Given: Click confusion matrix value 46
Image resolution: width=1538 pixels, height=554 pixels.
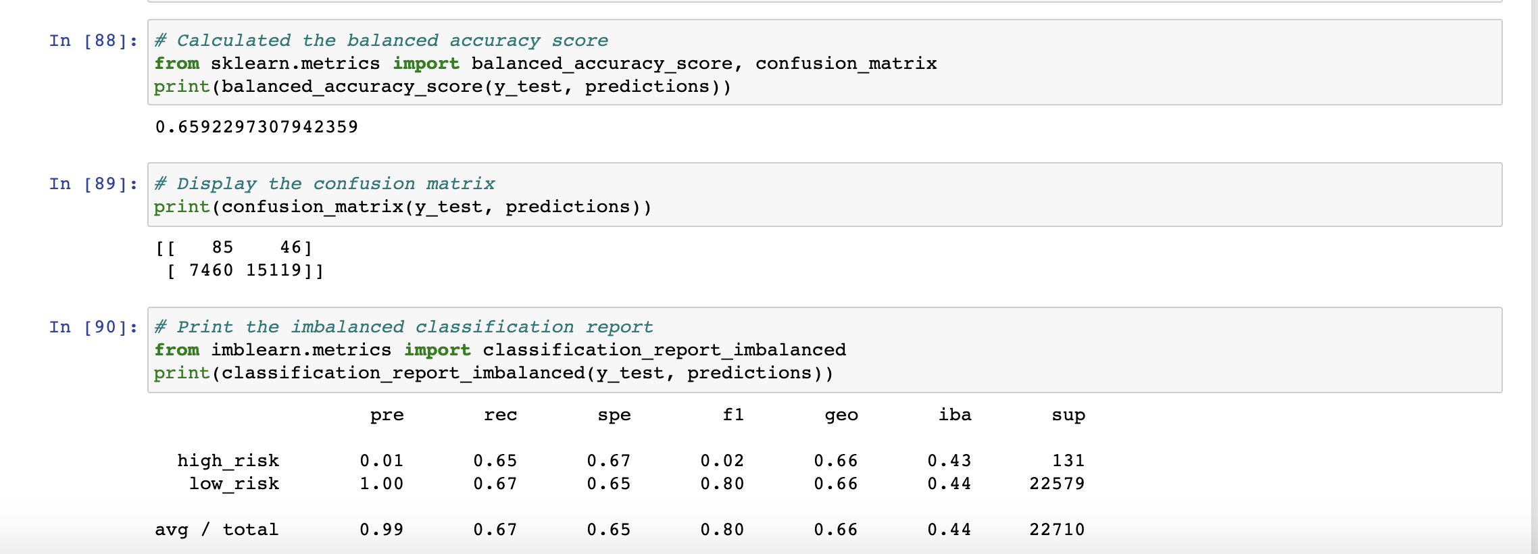Looking at the screenshot, I should (x=291, y=247).
